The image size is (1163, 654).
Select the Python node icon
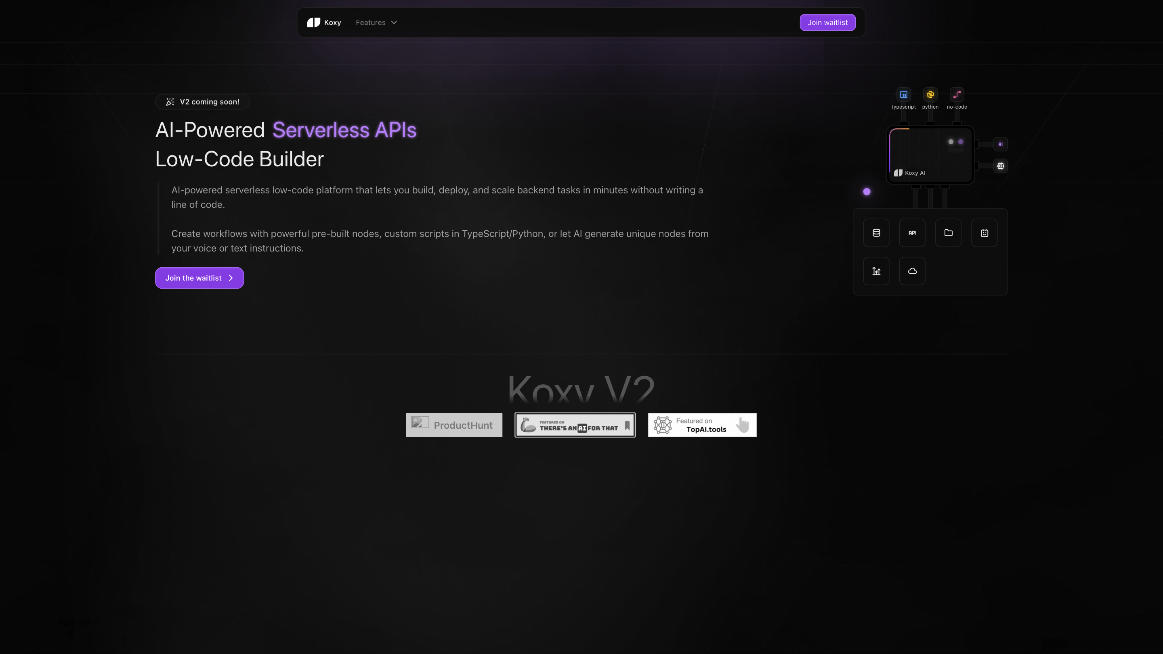pyautogui.click(x=930, y=94)
